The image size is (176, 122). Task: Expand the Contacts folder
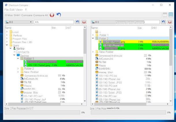[x=14, y=52]
